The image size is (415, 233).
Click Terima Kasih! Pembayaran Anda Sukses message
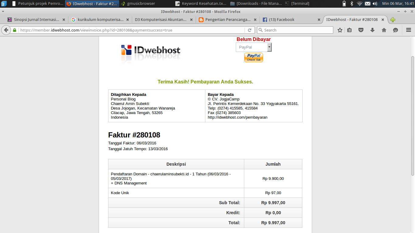pos(205,82)
